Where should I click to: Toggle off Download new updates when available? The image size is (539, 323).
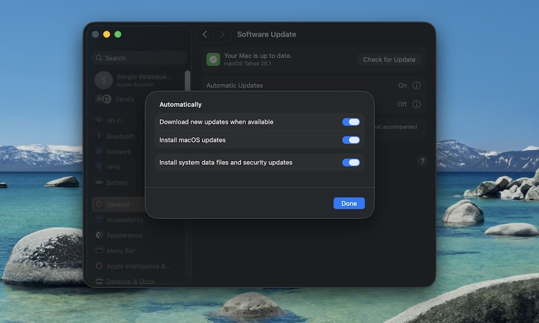(x=351, y=122)
